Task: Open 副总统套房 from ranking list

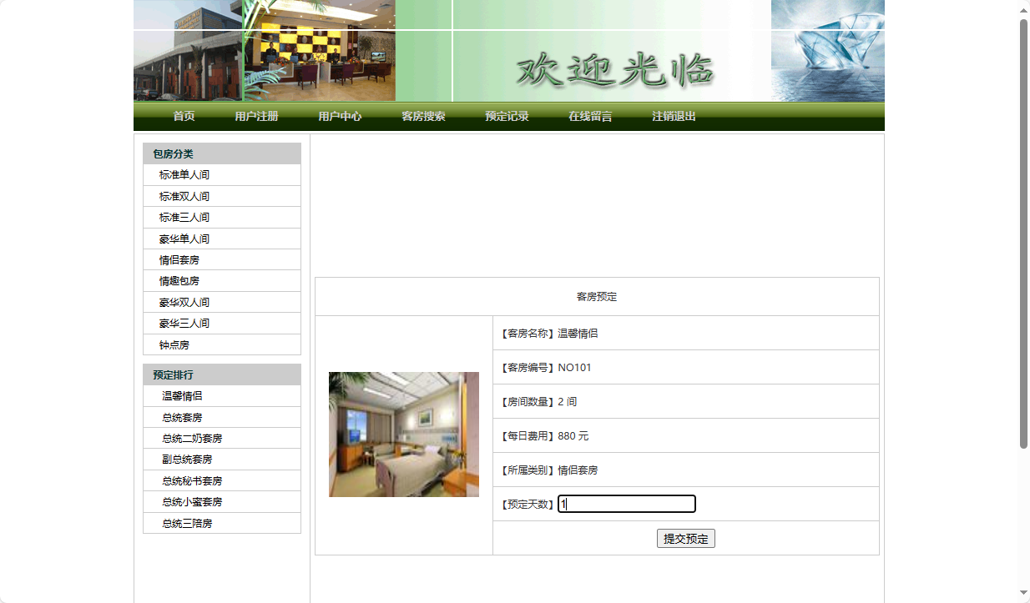Action: point(187,459)
